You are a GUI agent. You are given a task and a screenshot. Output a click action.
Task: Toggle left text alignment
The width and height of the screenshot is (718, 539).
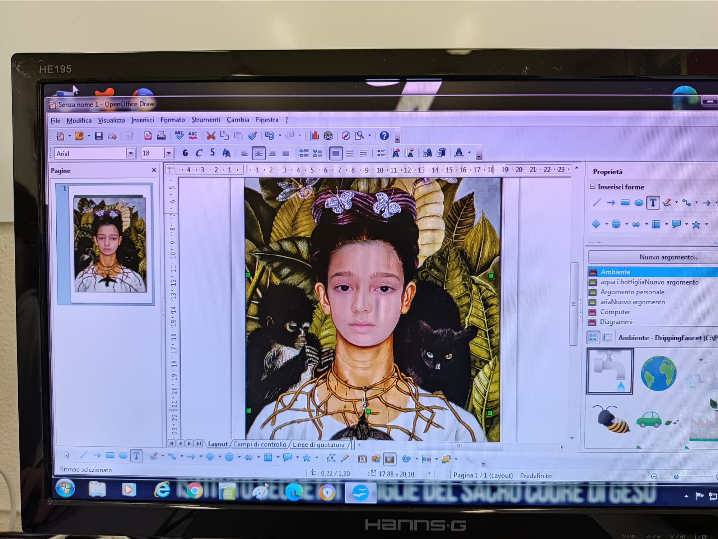pos(244,153)
